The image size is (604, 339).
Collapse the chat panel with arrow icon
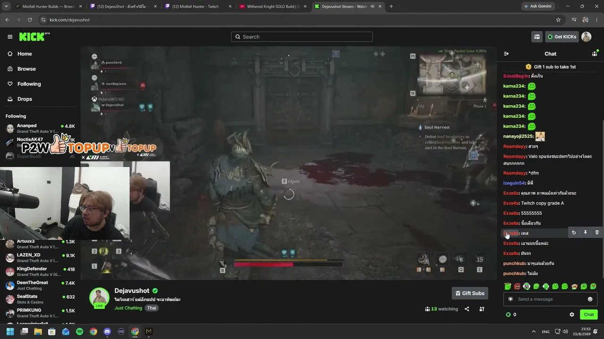[x=506, y=54]
